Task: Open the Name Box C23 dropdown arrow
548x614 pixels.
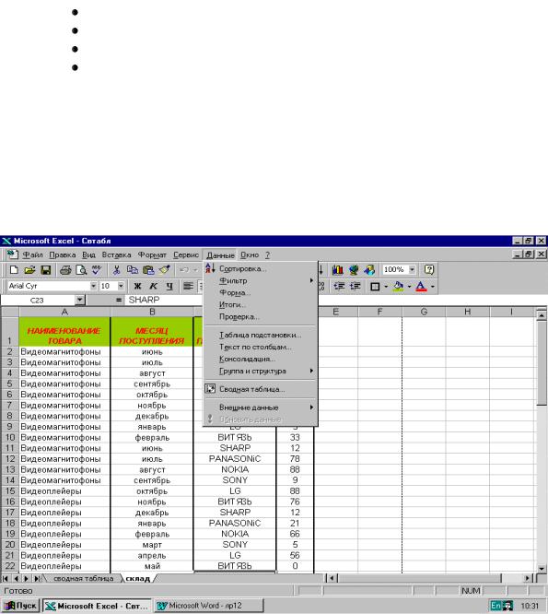Action: (x=79, y=301)
